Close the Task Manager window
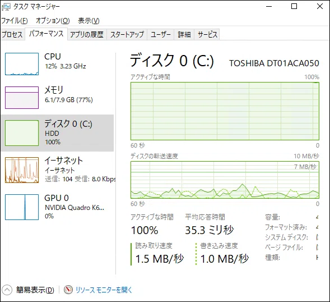The width and height of the screenshot is (330, 302). (320, 7)
